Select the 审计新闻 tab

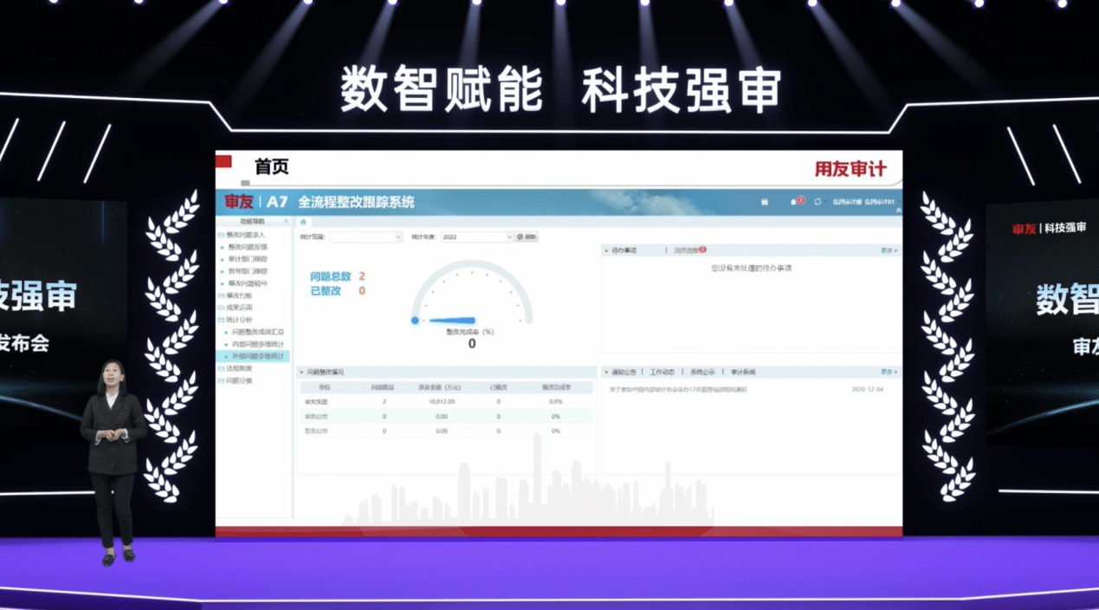(x=743, y=372)
